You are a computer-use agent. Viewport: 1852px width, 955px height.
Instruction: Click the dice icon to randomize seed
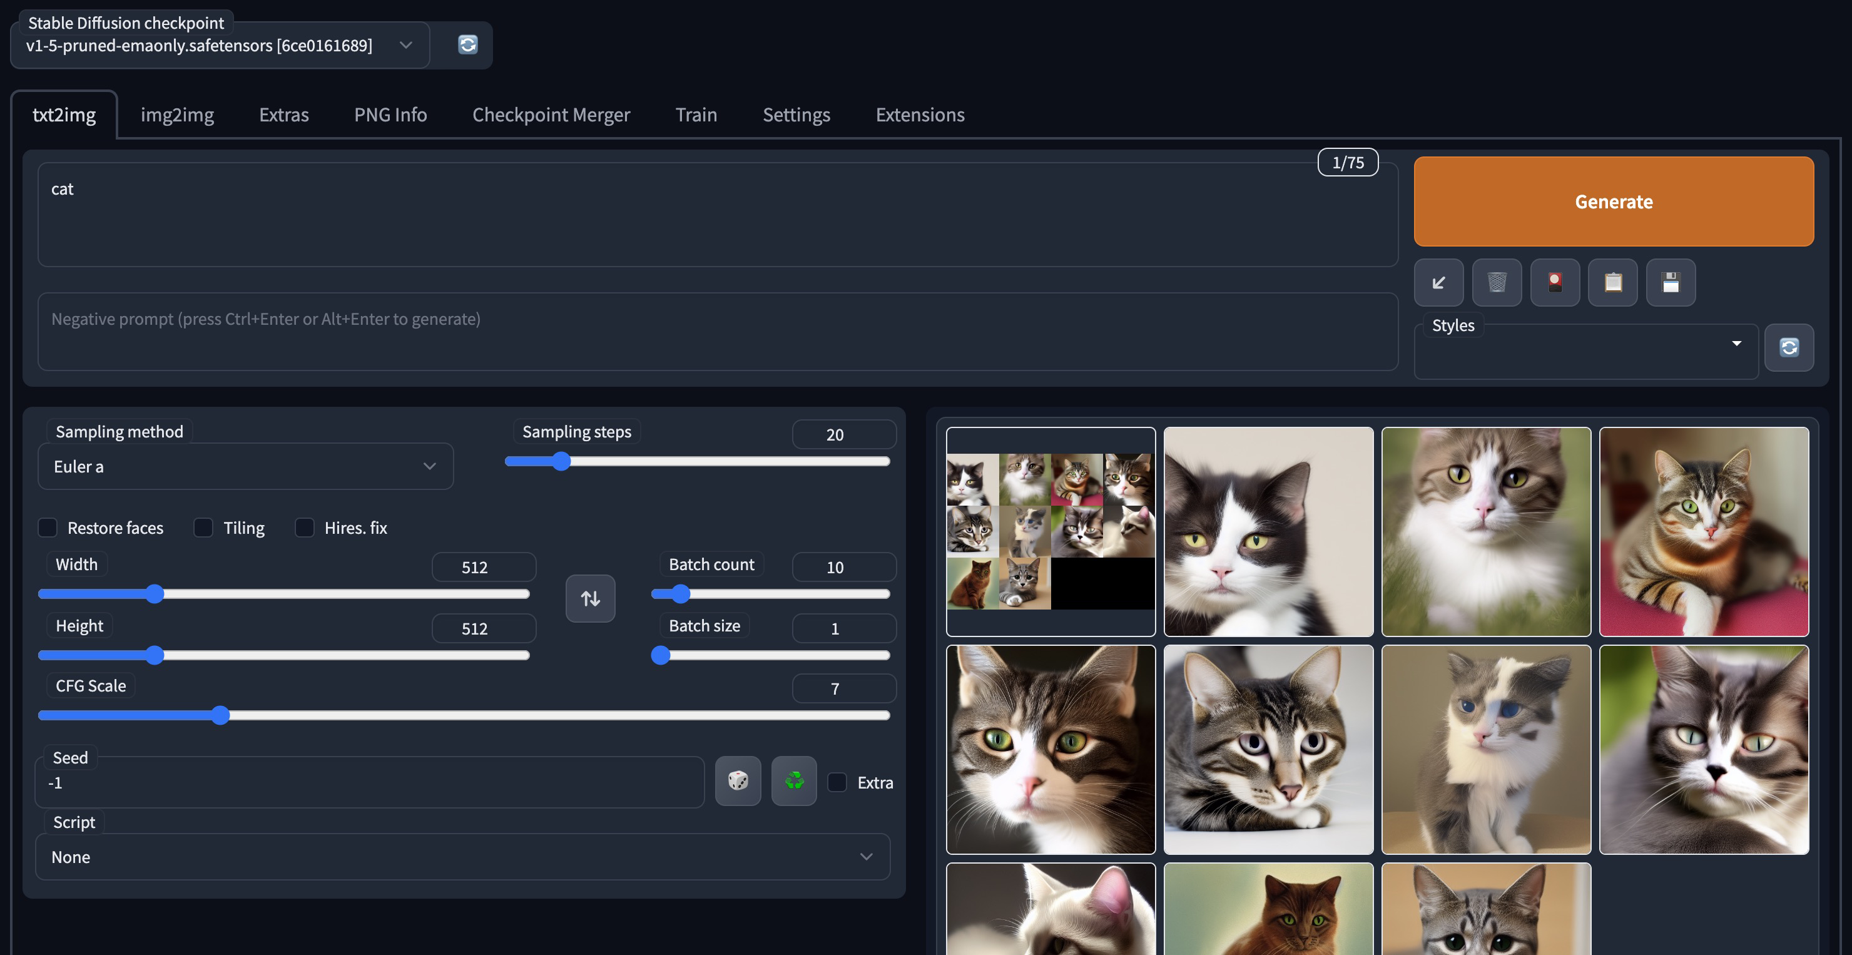[738, 781]
